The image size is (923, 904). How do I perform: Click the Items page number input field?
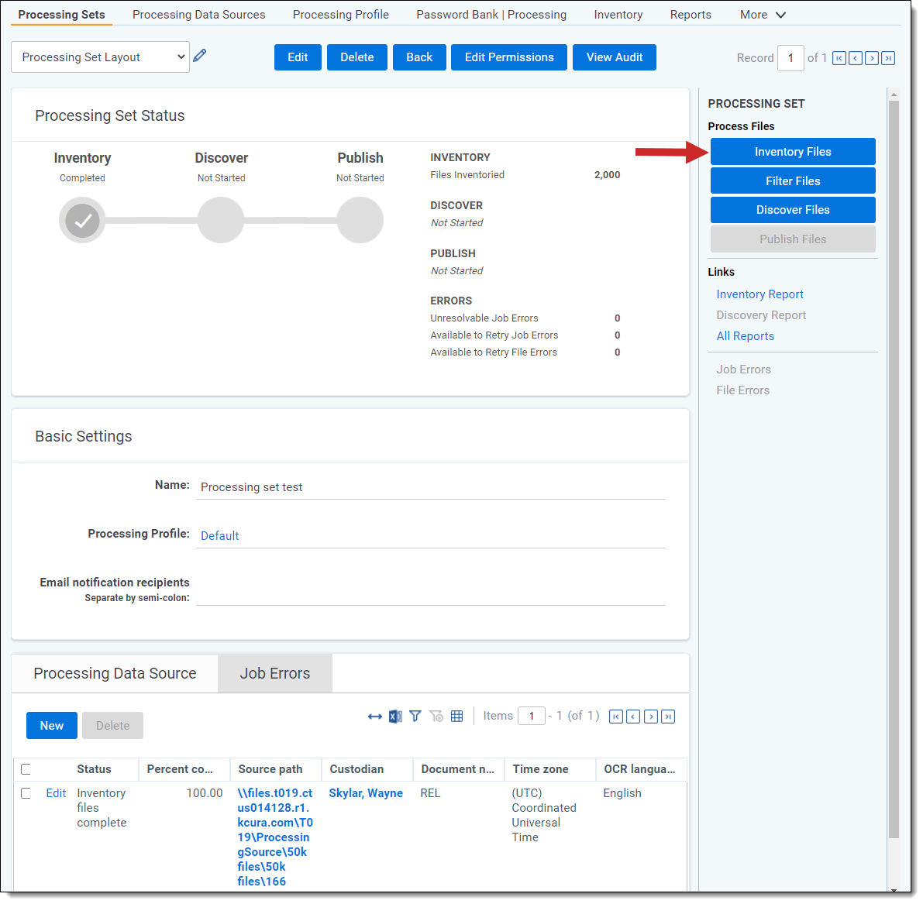coord(531,717)
